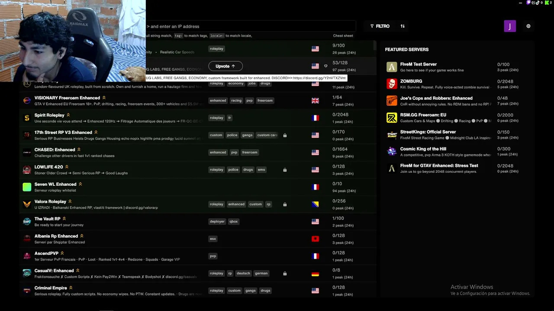Click the VISIONARY Freeroam server logo

27,101
